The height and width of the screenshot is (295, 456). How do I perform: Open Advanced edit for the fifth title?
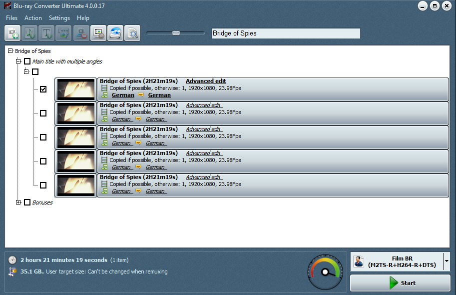(204, 177)
